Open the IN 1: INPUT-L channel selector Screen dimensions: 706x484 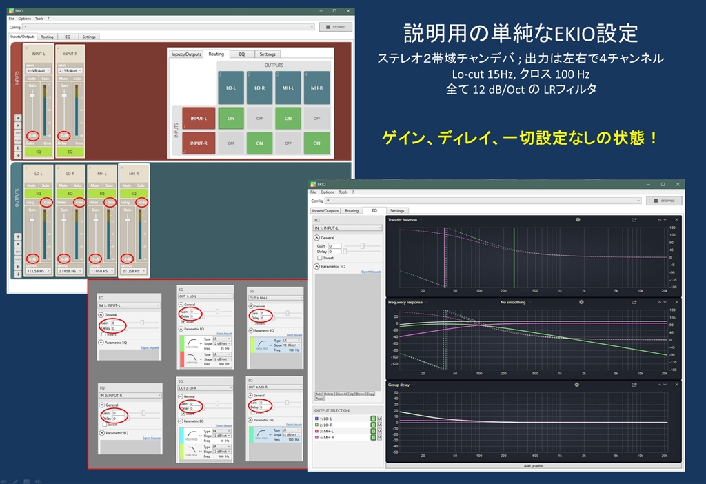point(347,228)
